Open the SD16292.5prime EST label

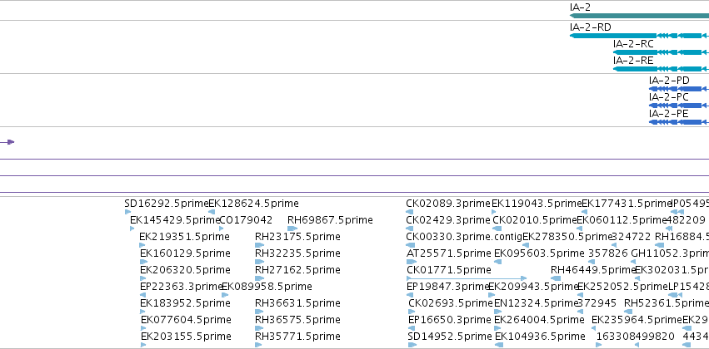(167, 204)
